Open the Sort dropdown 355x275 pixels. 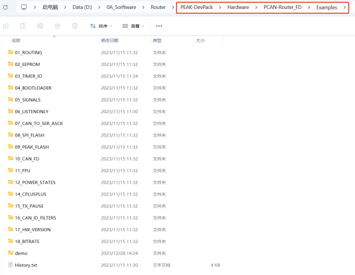(x=101, y=26)
